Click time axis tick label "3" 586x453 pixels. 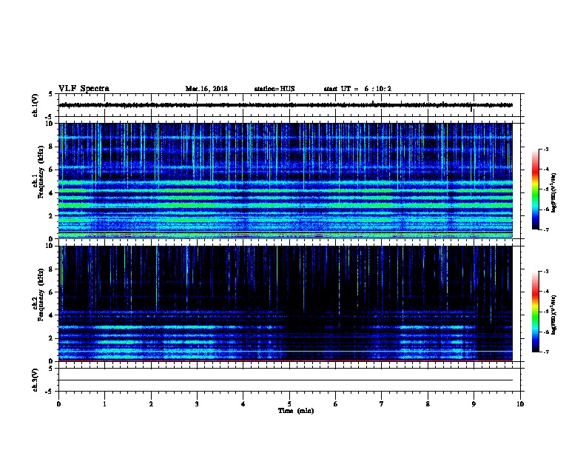point(197,404)
